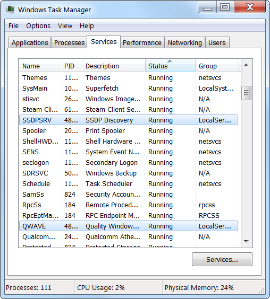The height and width of the screenshot is (299, 270).
Task: Select the RpcEptMa... service row
Action: [129, 215]
